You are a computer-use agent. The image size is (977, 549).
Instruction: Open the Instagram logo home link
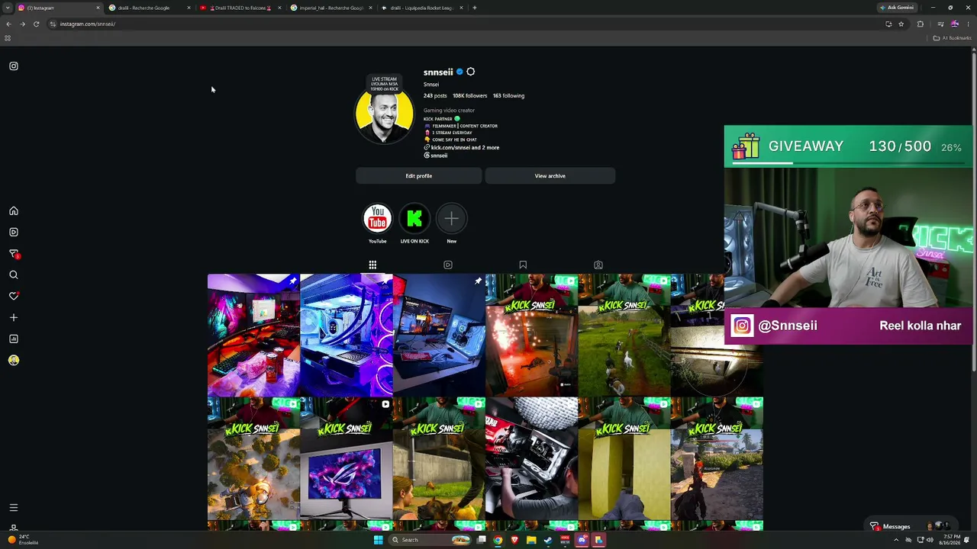(x=14, y=66)
